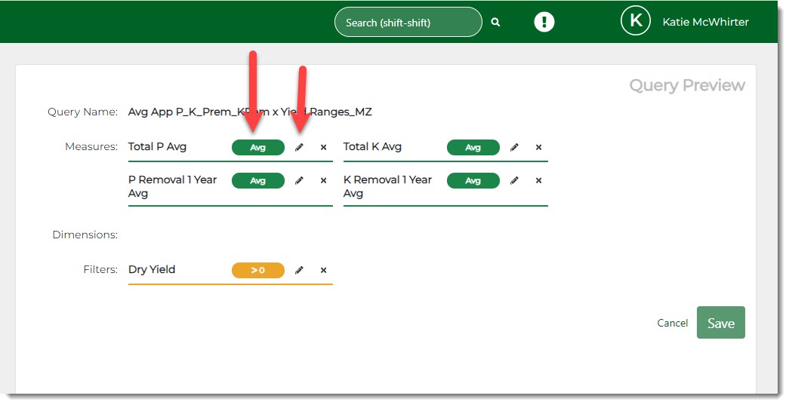This screenshot has width=789, height=405.
Task: Edit the Dry Yield filter
Action: coord(299,270)
